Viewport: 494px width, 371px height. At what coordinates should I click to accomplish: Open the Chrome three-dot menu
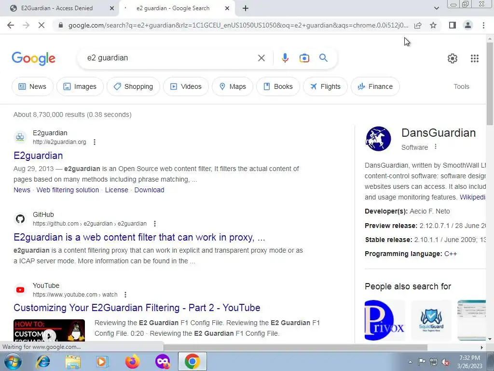[x=483, y=25]
